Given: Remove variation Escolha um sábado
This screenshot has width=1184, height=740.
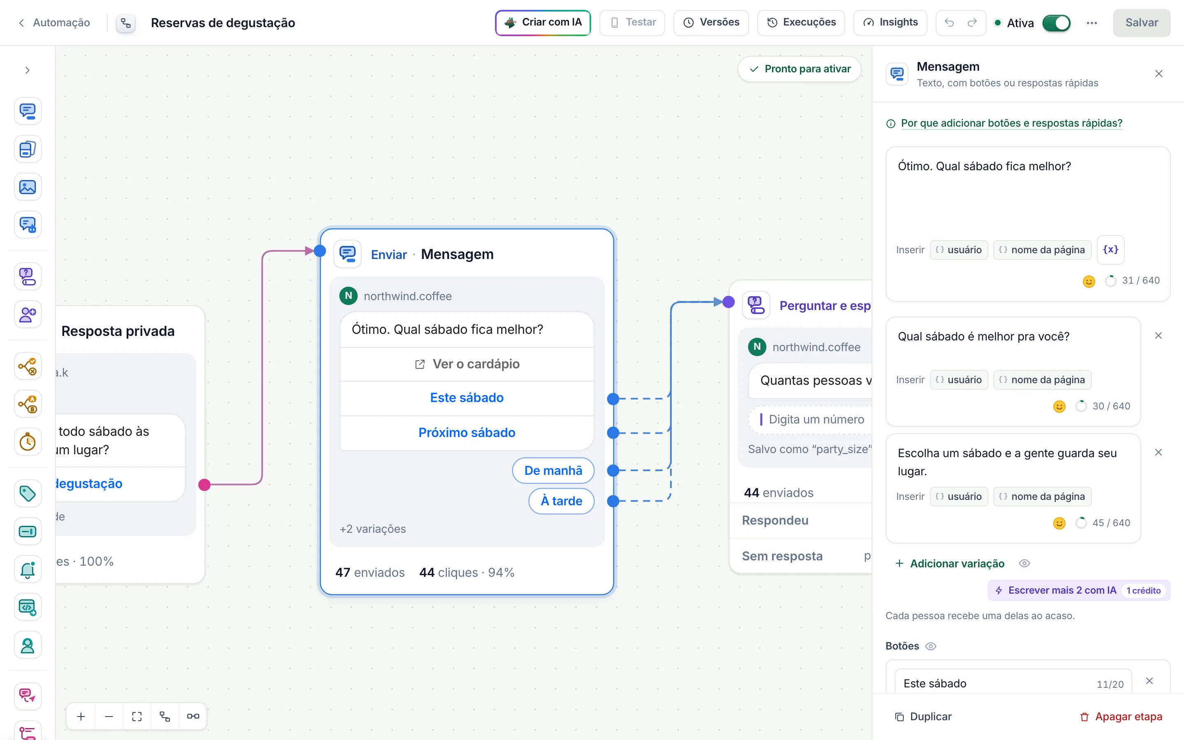Looking at the screenshot, I should tap(1158, 452).
